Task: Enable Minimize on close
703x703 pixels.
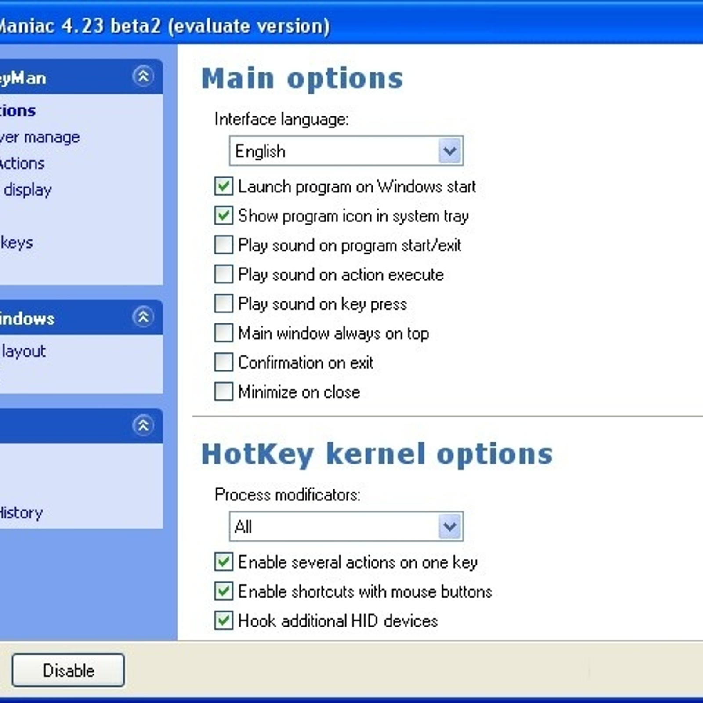Action: click(224, 391)
